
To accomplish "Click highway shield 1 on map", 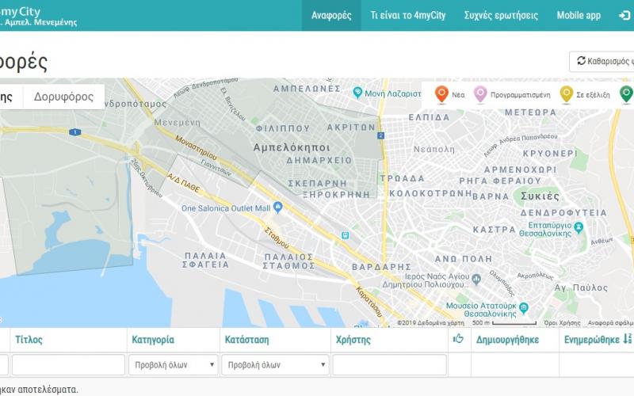I will 74,132.
